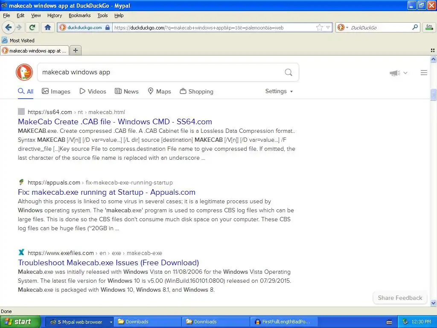Switch to the Images results tab

(x=56, y=91)
